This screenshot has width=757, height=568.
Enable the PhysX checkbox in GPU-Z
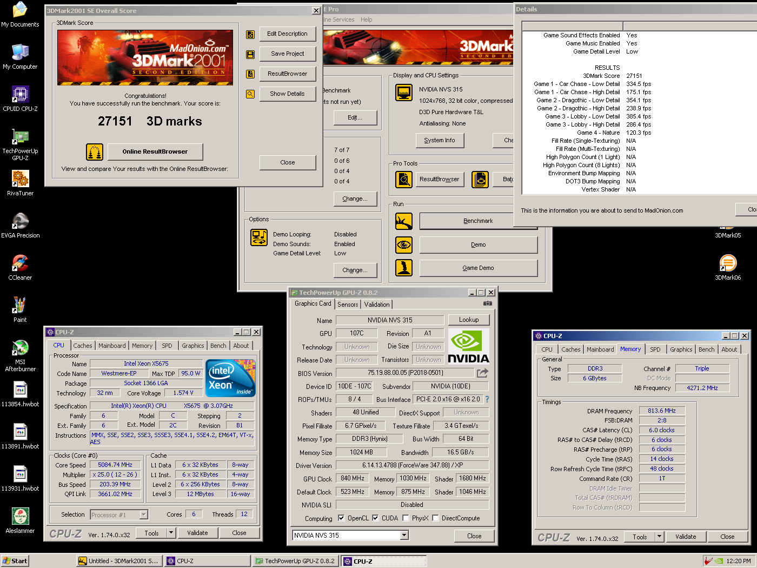pyautogui.click(x=406, y=518)
